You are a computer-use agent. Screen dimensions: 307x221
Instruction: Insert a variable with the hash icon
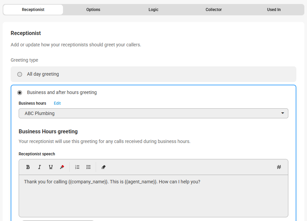279,167
